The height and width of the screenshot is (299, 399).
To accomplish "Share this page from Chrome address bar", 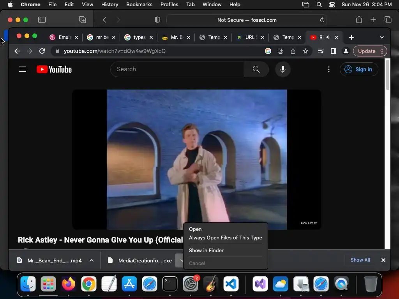I will point(293,51).
